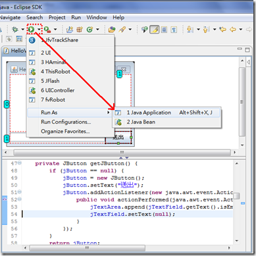Screen dimensions: 256x256
Task: Open the Window menu
Action: tap(97, 17)
